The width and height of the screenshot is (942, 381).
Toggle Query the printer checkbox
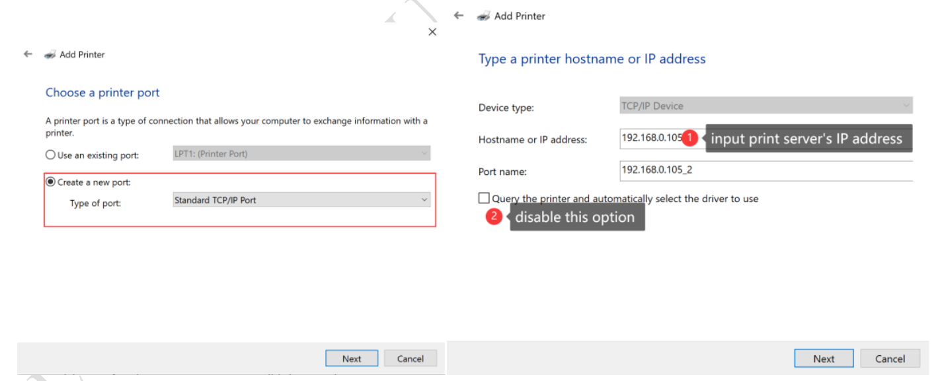coord(485,198)
